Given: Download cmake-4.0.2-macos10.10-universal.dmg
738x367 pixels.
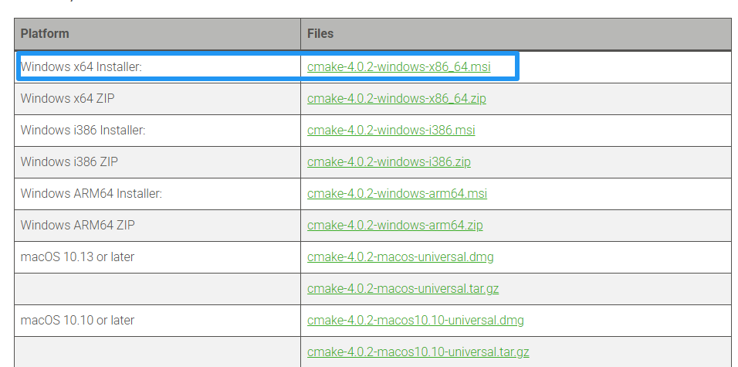Looking at the screenshot, I should tap(415, 321).
